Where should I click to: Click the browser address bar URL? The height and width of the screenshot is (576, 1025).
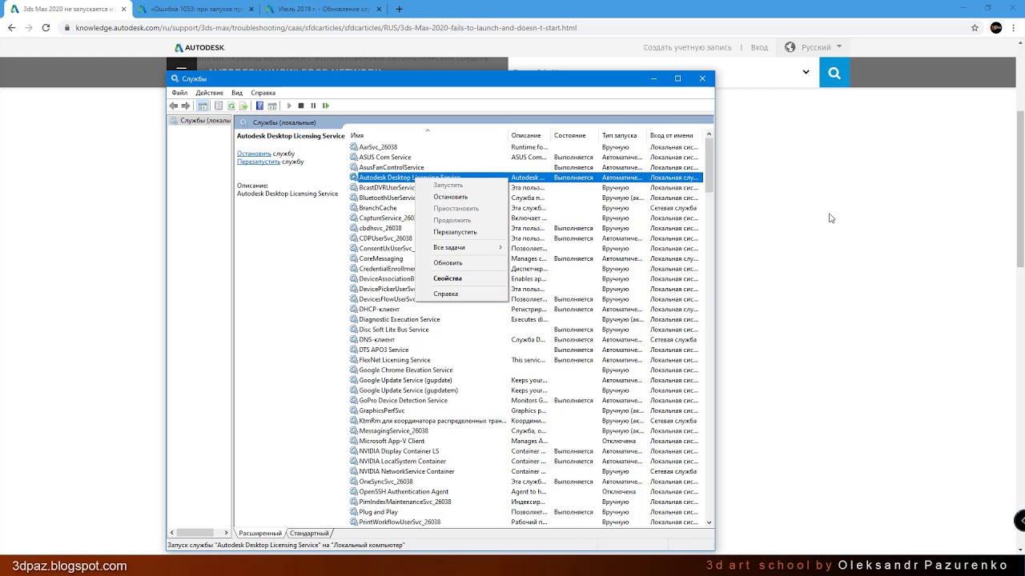[x=326, y=28]
